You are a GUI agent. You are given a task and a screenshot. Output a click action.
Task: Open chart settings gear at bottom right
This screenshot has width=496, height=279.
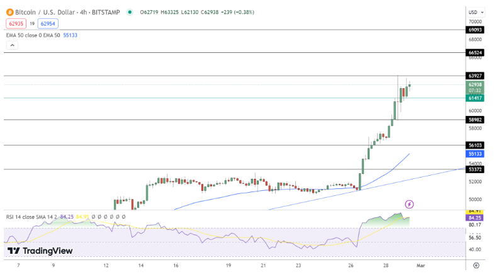(476, 266)
